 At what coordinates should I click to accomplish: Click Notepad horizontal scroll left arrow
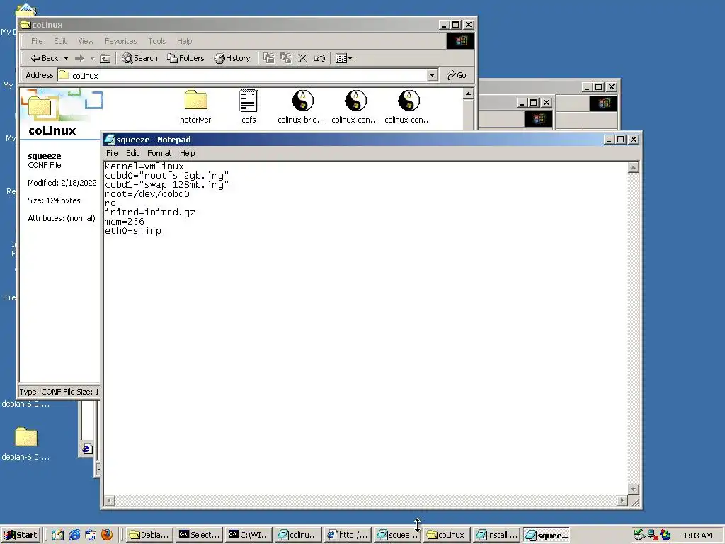(110, 501)
